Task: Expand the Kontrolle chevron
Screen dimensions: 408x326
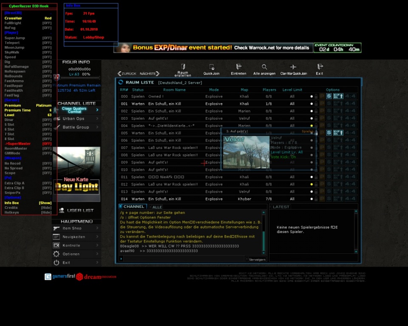Action: coord(97,245)
